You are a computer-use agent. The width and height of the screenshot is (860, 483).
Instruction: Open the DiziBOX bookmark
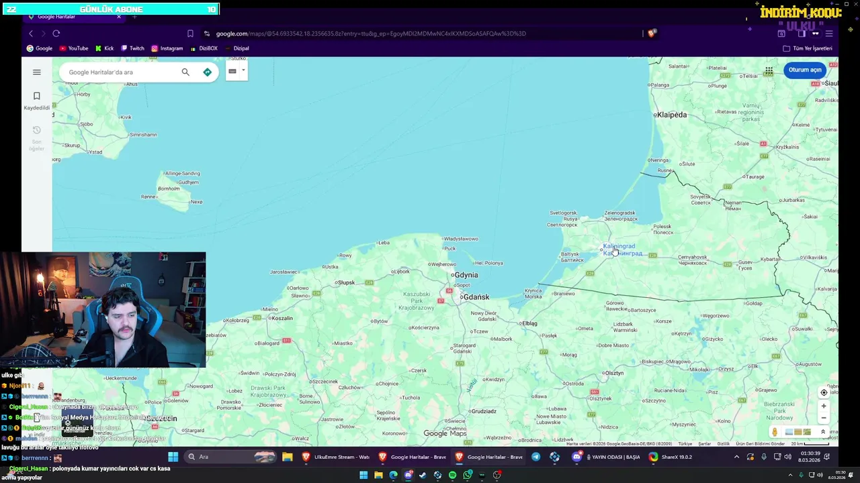tap(204, 48)
